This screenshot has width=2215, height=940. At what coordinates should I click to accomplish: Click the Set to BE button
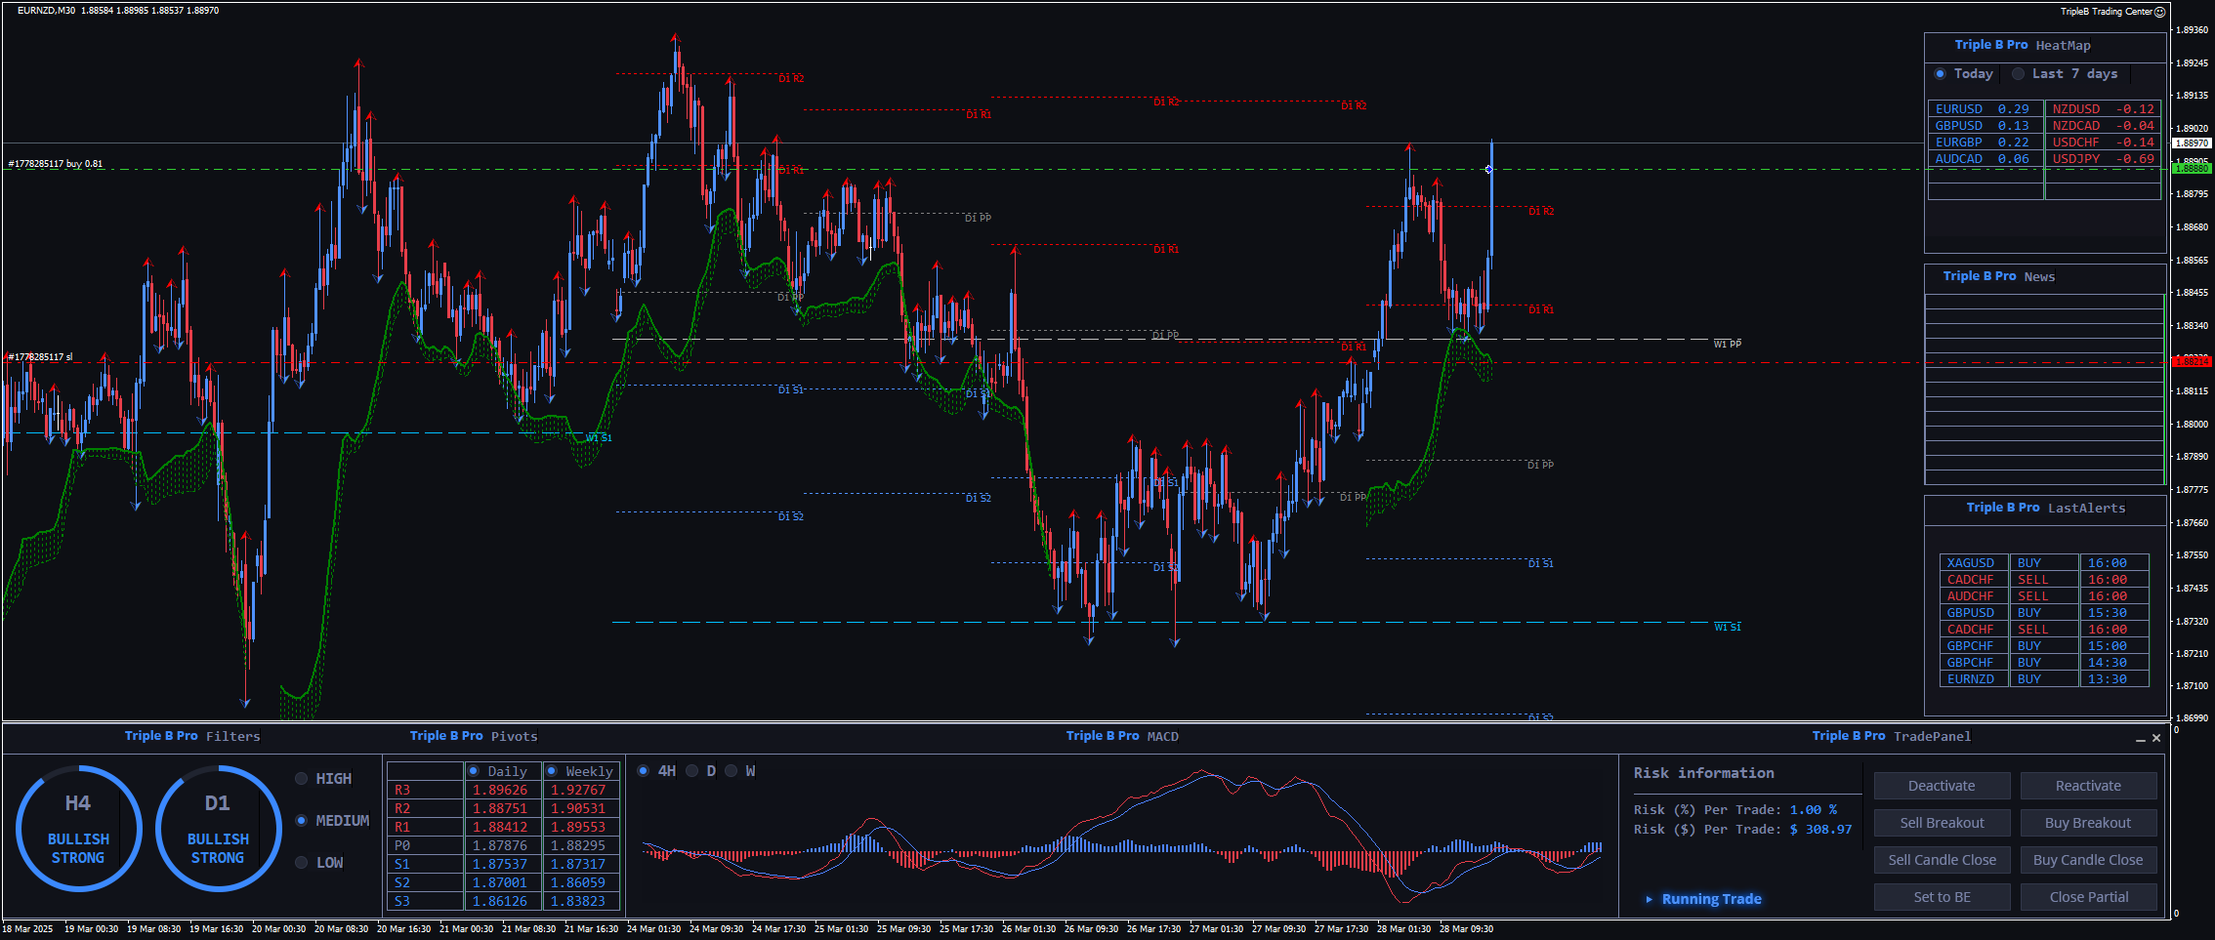click(x=1942, y=897)
